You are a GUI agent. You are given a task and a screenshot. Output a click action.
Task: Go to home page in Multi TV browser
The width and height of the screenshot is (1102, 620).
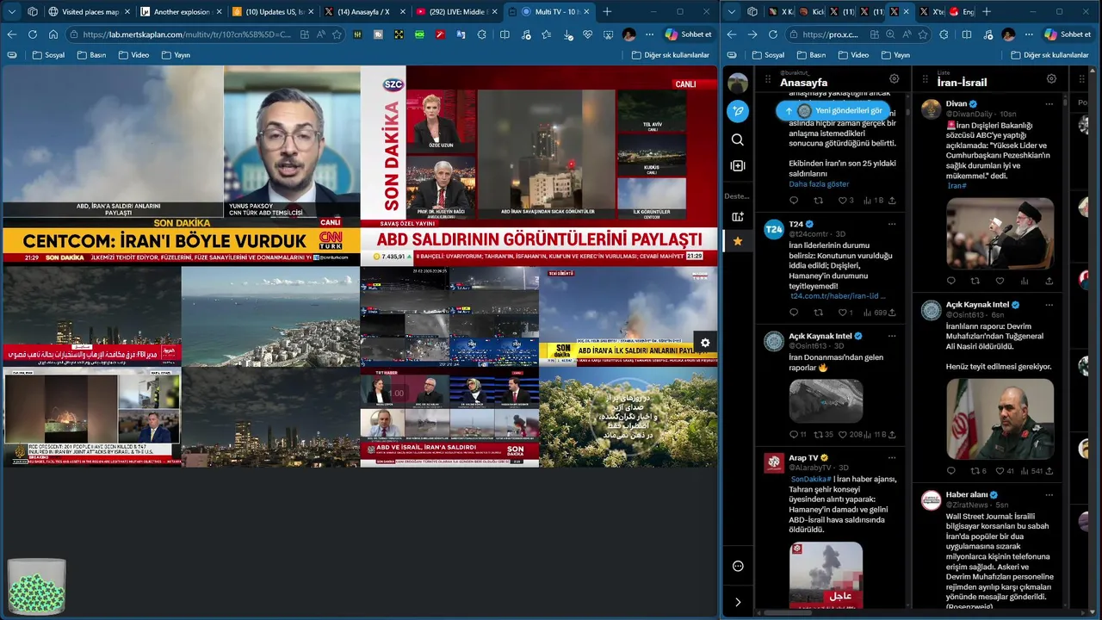[x=53, y=34]
